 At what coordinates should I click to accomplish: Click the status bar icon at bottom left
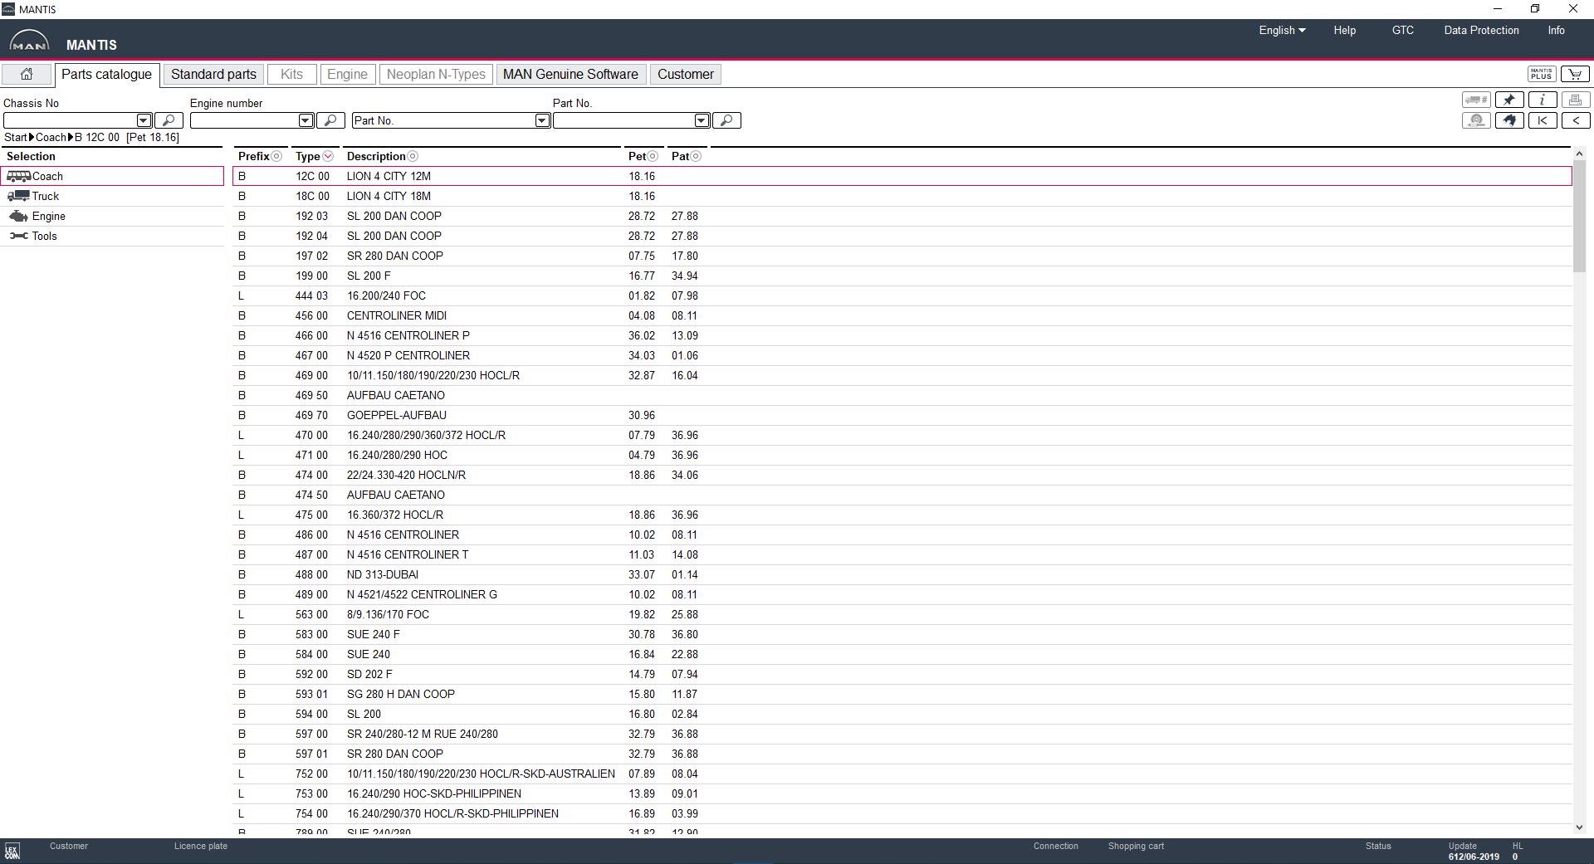tap(12, 852)
